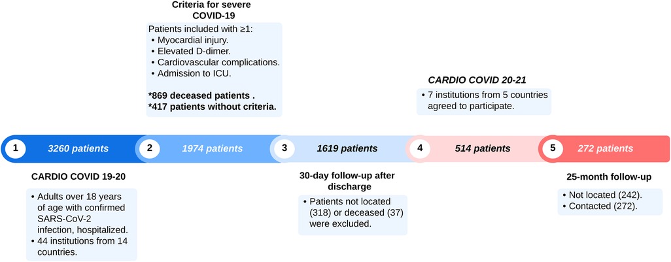This screenshot has height=262, width=671.
Task: Click the 1974 patients timeline segment
Action: (212, 148)
